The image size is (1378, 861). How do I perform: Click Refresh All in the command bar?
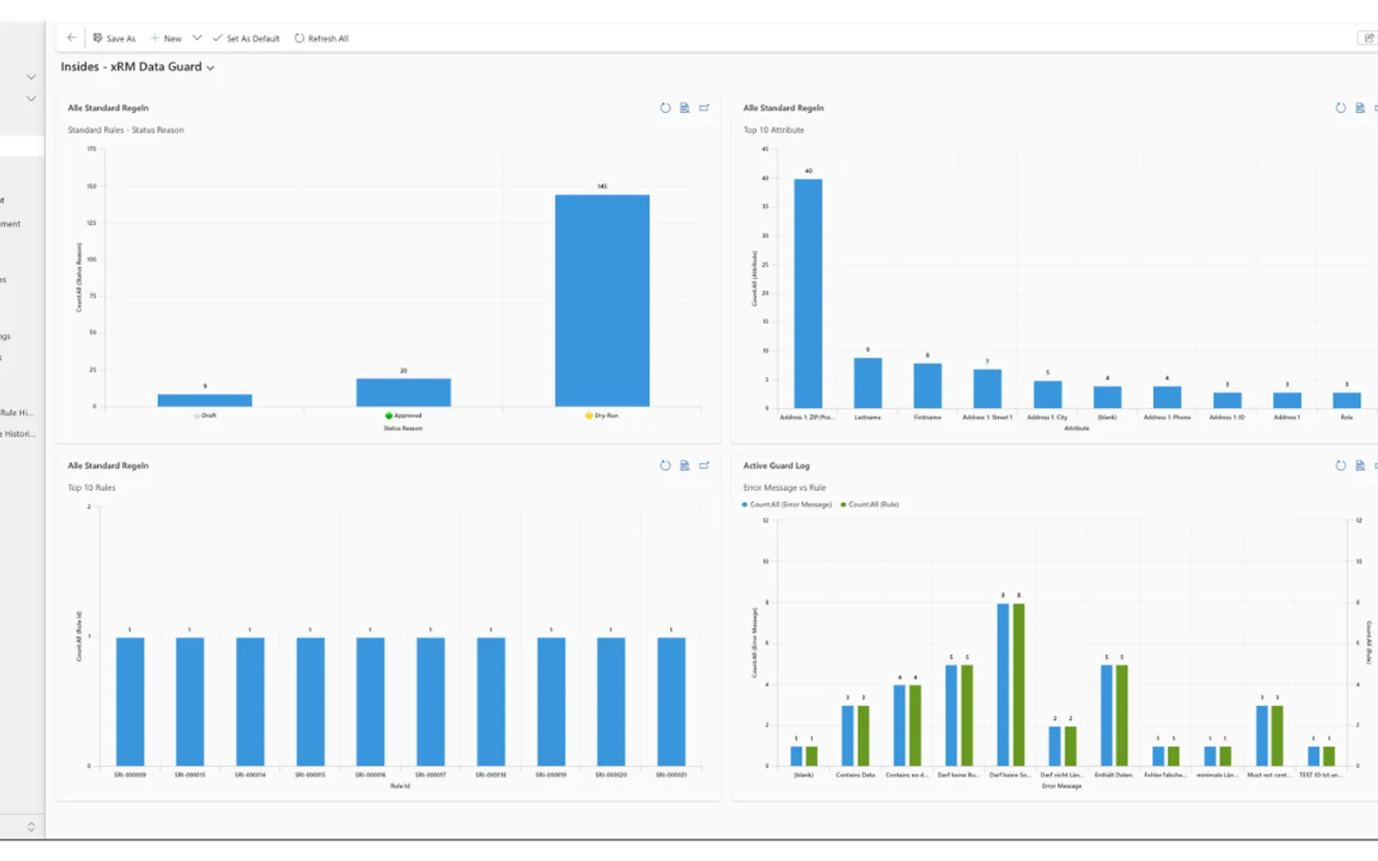click(321, 39)
